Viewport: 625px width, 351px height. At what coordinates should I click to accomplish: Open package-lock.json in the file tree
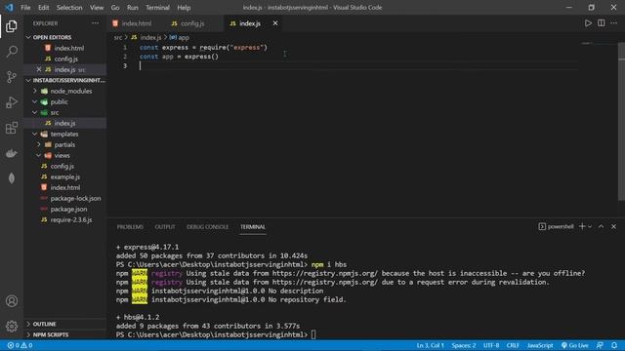75,198
